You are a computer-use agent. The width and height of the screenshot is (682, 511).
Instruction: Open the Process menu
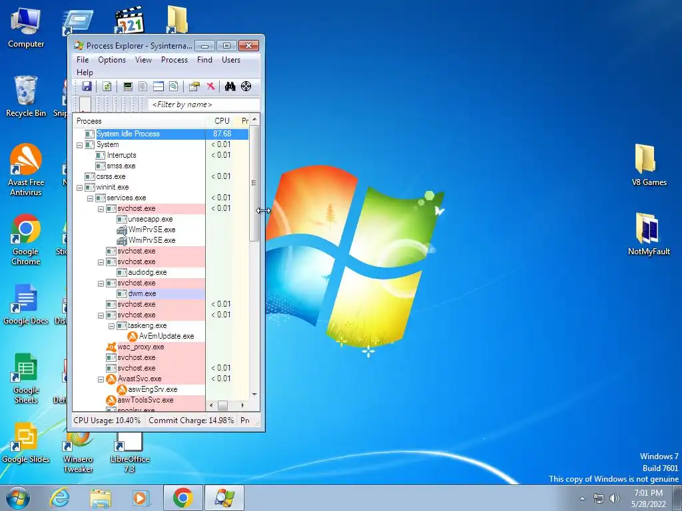coord(174,60)
